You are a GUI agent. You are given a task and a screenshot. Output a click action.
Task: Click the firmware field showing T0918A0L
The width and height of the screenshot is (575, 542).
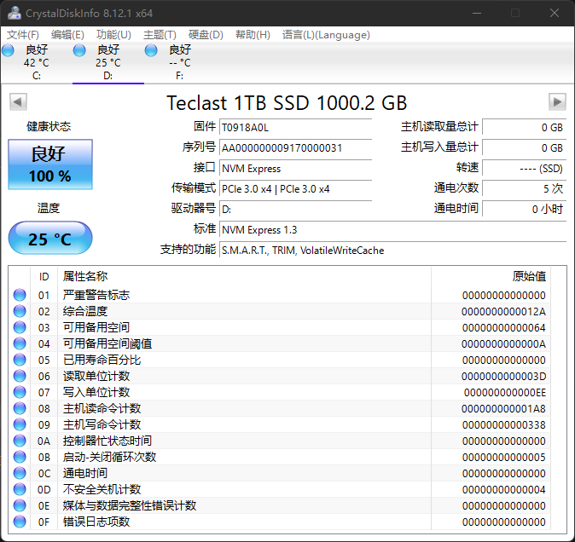tap(295, 127)
